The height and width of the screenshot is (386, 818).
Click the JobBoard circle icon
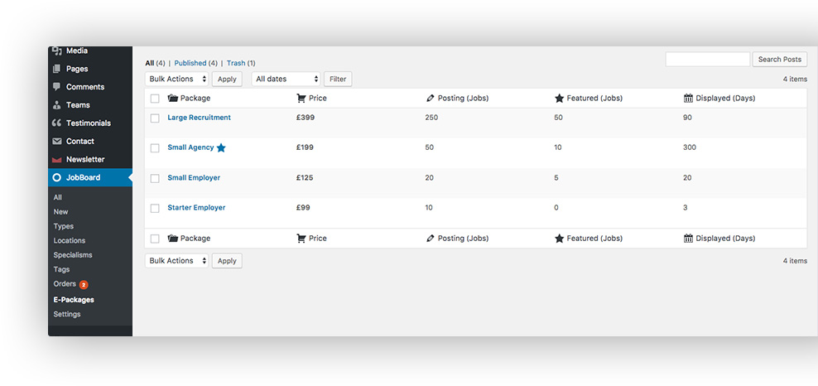56,177
